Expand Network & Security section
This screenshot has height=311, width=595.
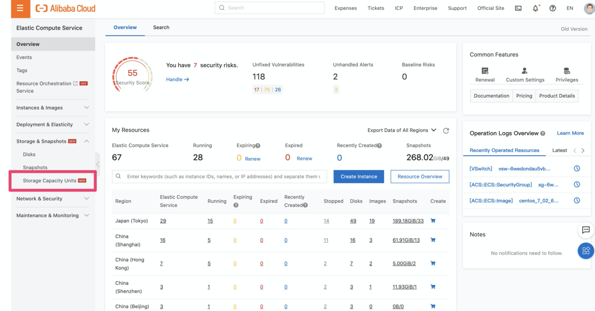[x=86, y=199]
